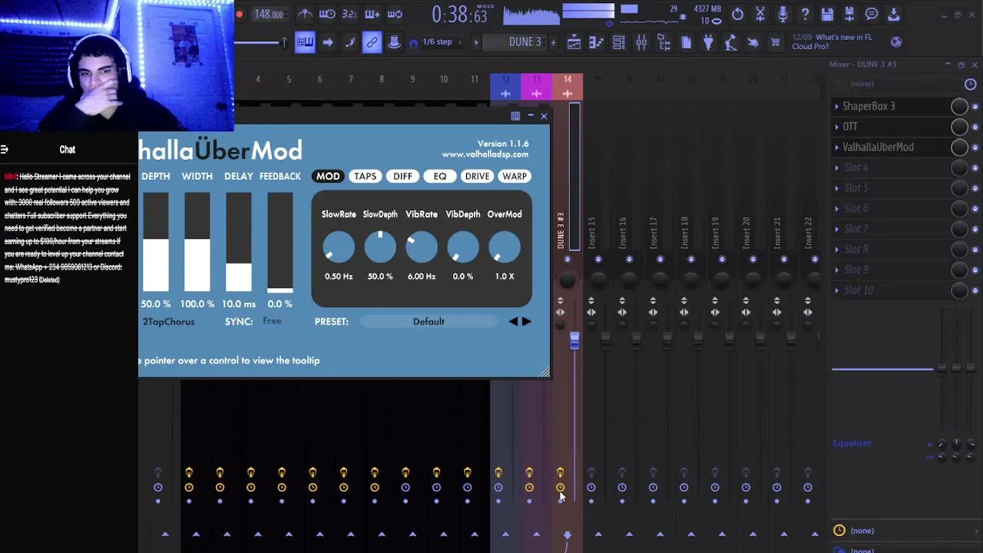Open the Default preset selector
The height and width of the screenshot is (553, 983).
429,322
